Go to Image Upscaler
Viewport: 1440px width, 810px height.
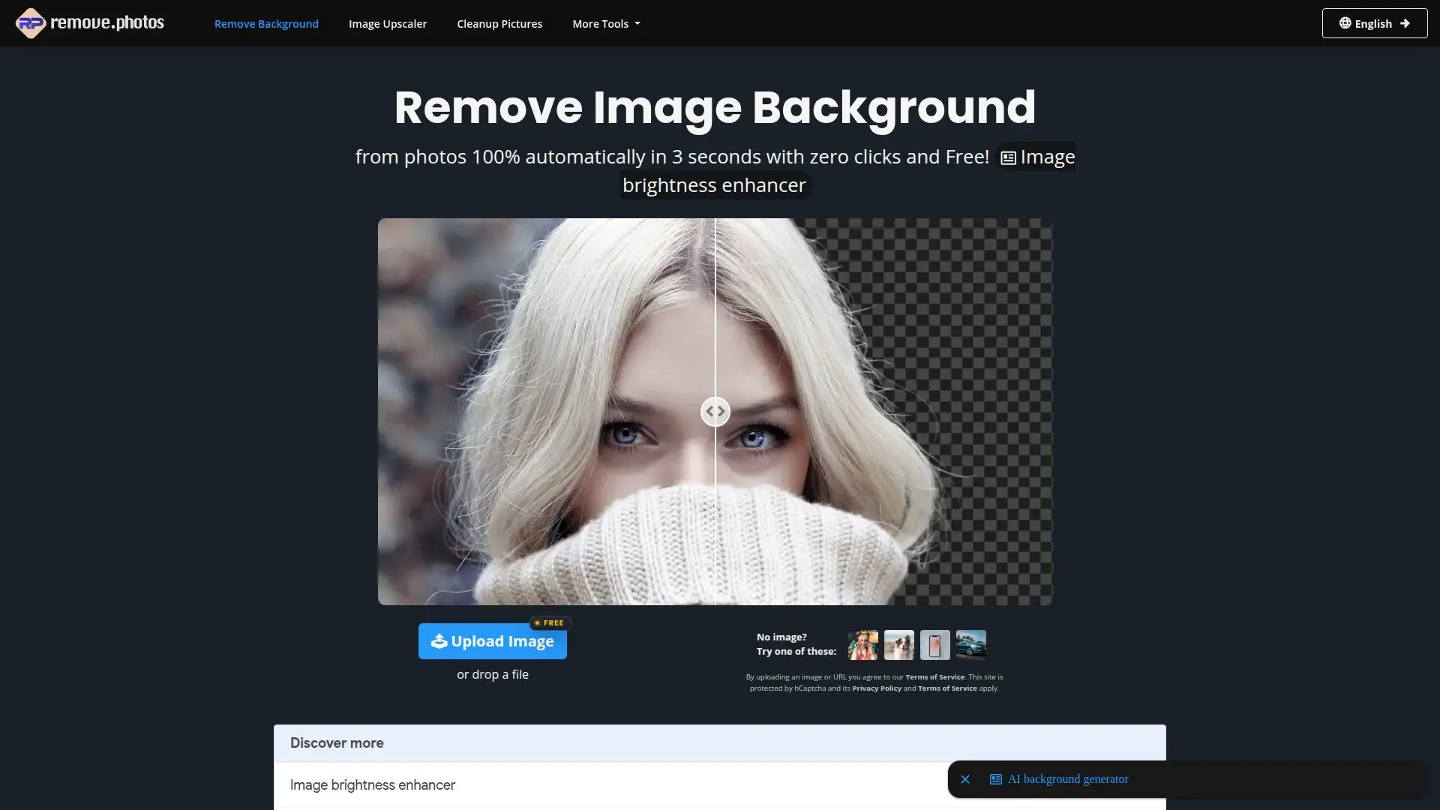[x=388, y=24]
